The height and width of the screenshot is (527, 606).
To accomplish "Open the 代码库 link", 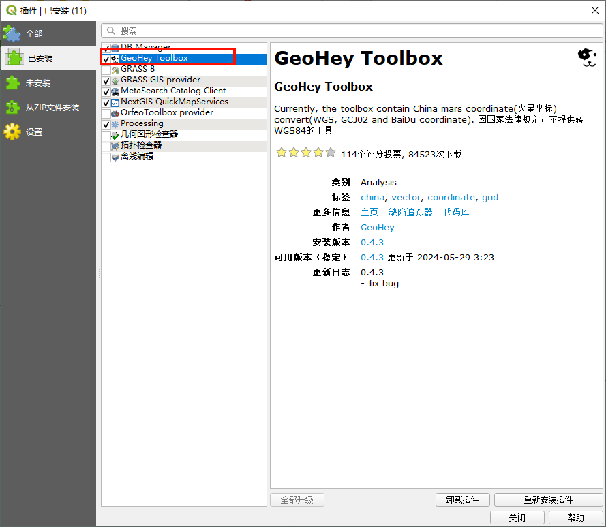I will pos(457,212).
